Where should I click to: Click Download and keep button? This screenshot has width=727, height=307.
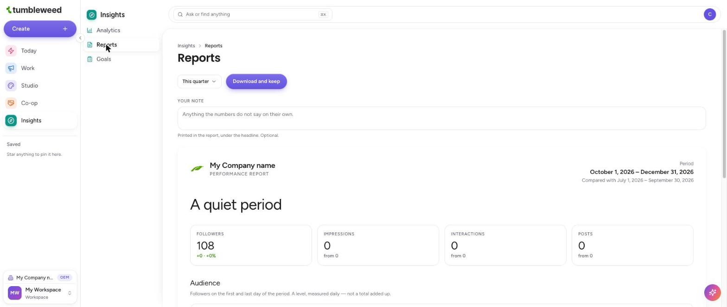click(256, 82)
